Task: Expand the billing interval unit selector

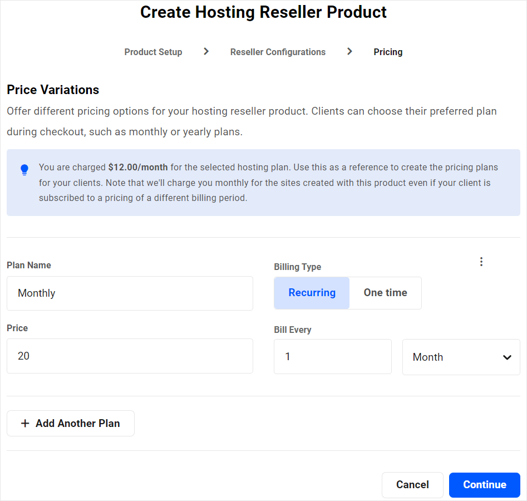Action: coord(461,357)
